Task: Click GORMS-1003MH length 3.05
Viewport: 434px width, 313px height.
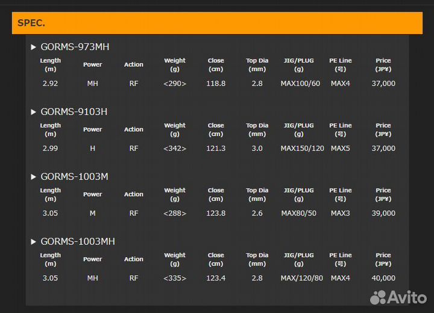Action: click(51, 278)
